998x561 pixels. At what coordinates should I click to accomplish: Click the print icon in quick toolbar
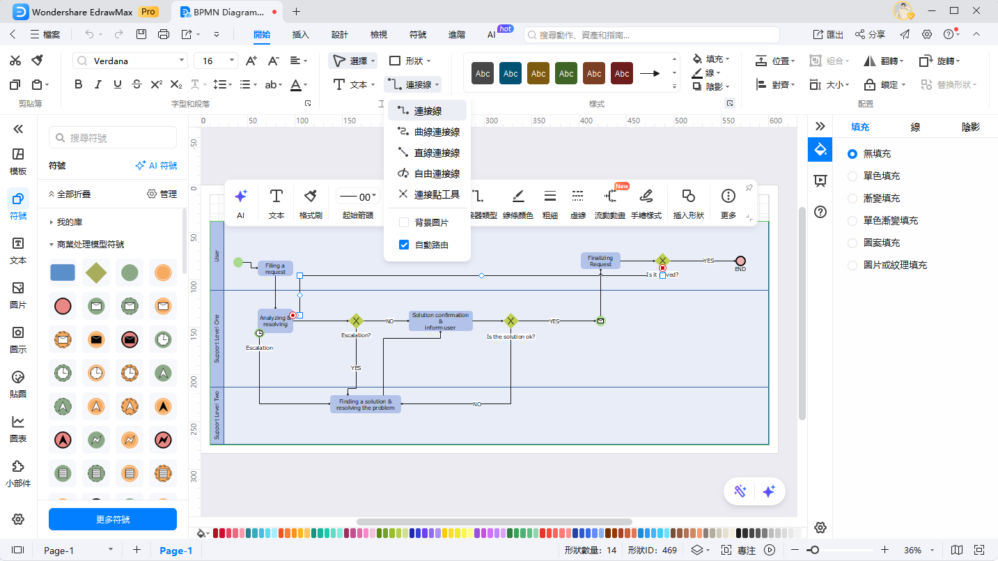coord(163,34)
